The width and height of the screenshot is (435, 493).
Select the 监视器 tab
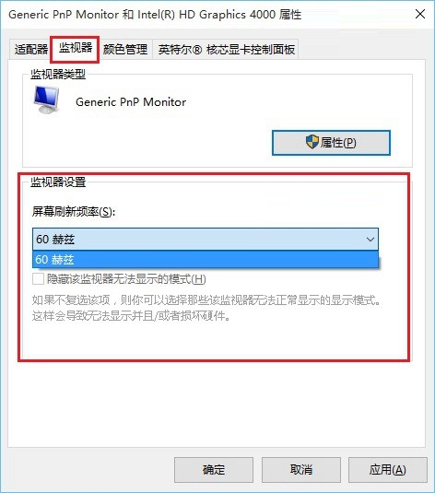76,48
